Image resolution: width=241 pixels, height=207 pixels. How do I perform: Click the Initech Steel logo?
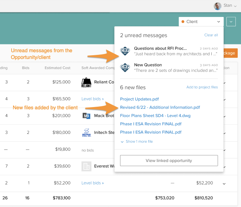click(x=86, y=133)
